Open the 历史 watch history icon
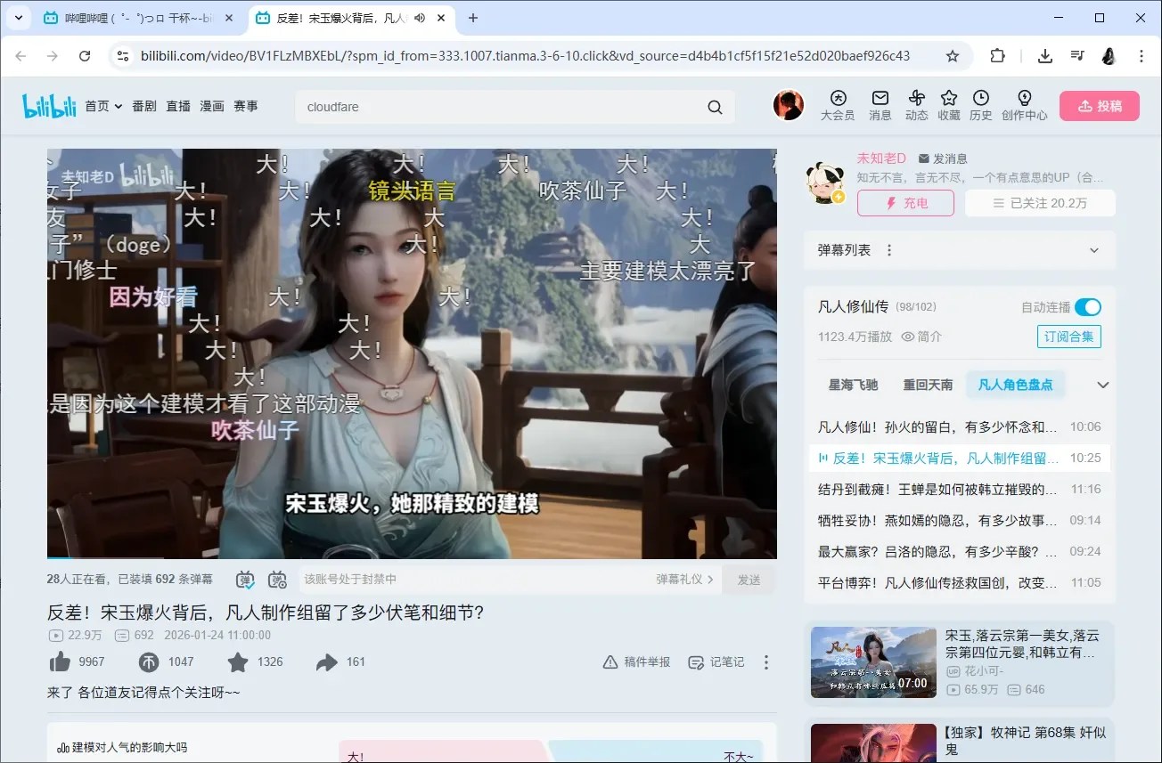 click(981, 105)
